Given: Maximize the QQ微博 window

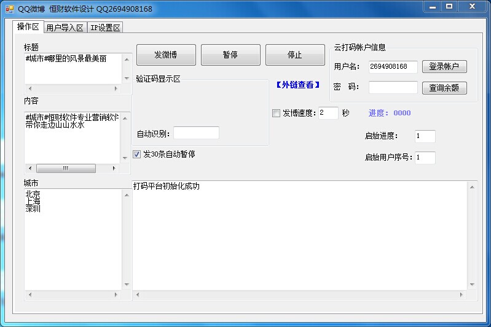Looking at the screenshot, I should [449, 7].
